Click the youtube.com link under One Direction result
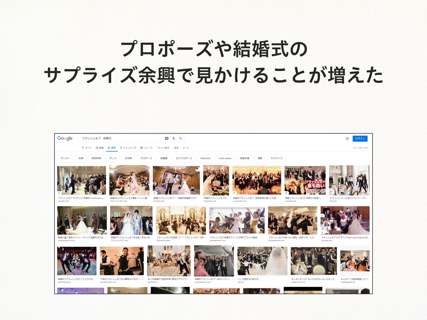 pos(64,201)
